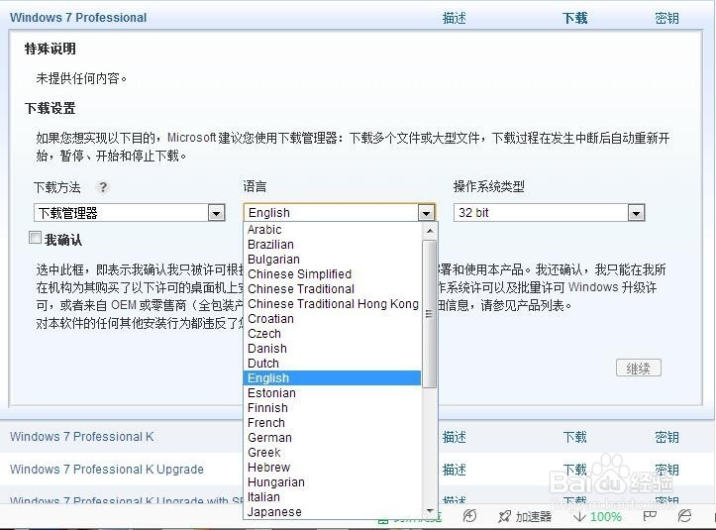
Task: Select Italian in the language list
Action: 332,496
